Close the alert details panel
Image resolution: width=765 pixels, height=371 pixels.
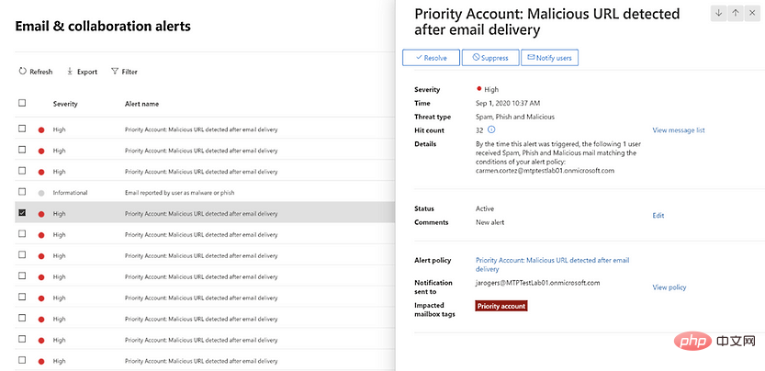coord(753,13)
